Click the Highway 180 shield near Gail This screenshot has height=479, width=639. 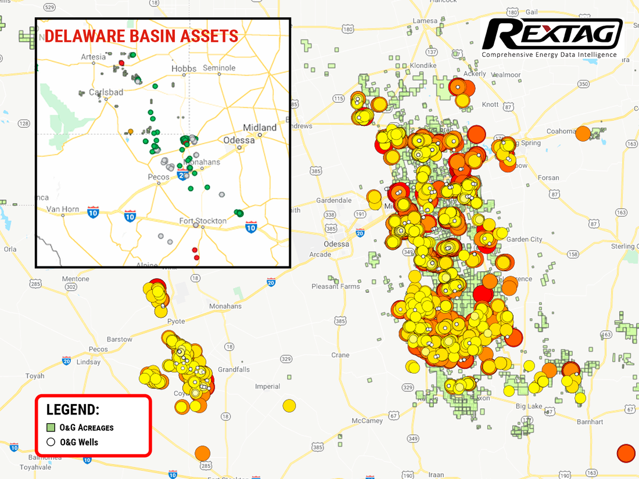[x=512, y=12]
